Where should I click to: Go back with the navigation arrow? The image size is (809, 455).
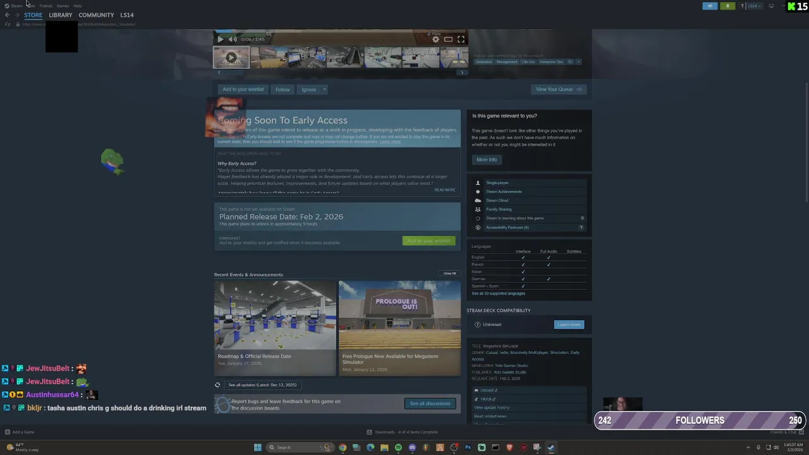pyautogui.click(x=7, y=15)
